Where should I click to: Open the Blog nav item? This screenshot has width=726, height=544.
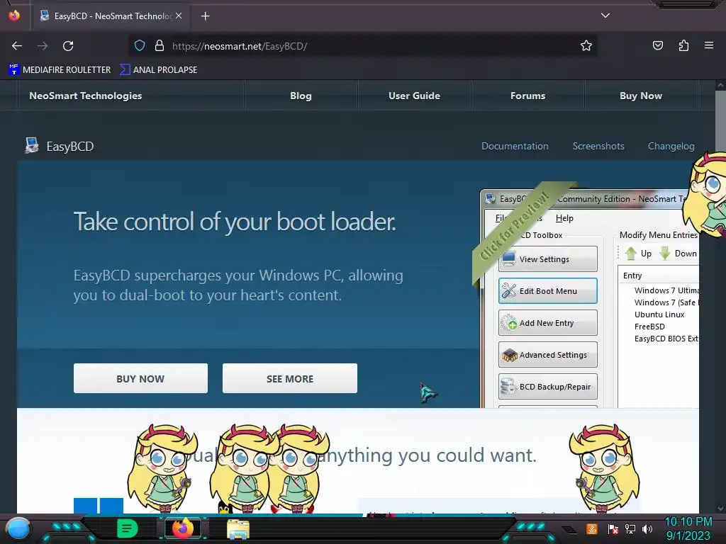pos(301,96)
